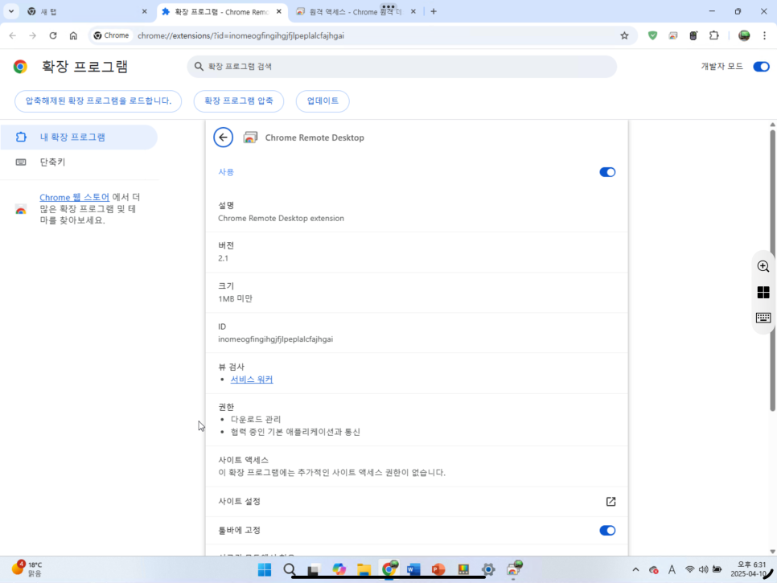The width and height of the screenshot is (777, 583).
Task: Open the AdGuard green shield extension
Action: 652,35
